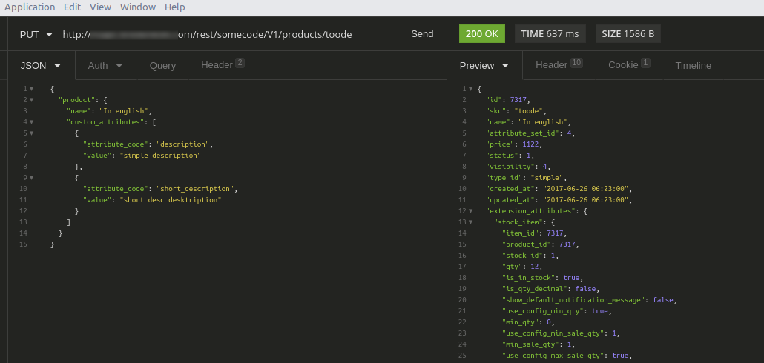The image size is (764, 363).
Task: Open the Window menu
Action: pyautogui.click(x=138, y=7)
